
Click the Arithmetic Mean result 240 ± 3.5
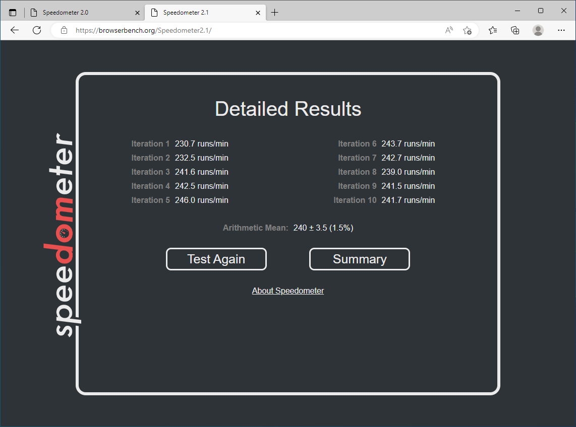tap(323, 228)
